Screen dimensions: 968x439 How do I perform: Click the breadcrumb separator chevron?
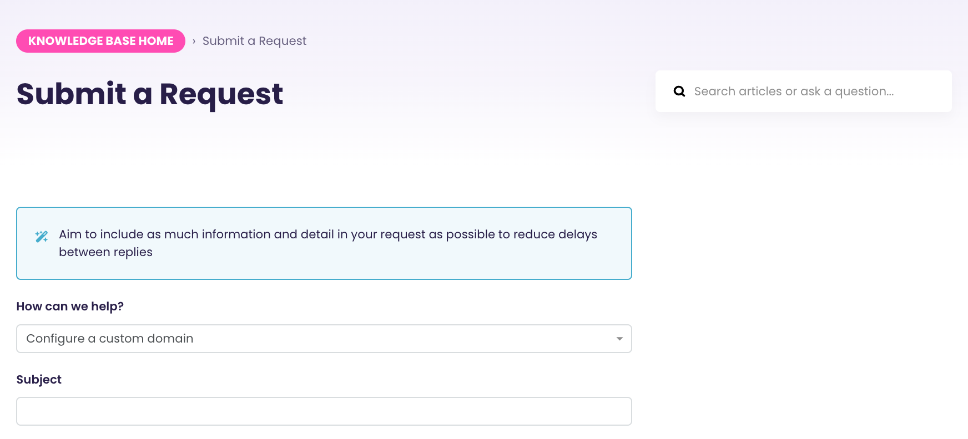click(194, 42)
